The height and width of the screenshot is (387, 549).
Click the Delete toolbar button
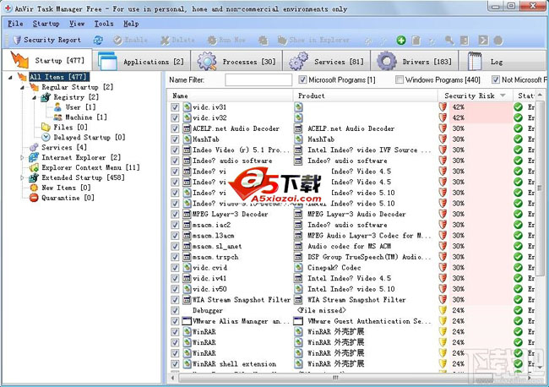(177, 41)
